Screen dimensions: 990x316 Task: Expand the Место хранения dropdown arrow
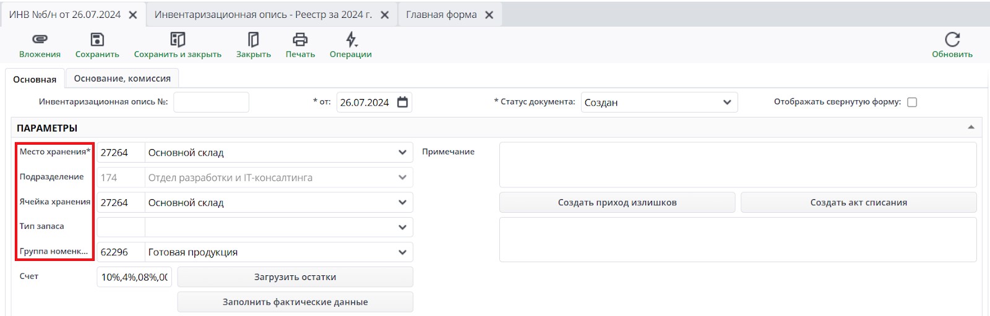pyautogui.click(x=403, y=153)
